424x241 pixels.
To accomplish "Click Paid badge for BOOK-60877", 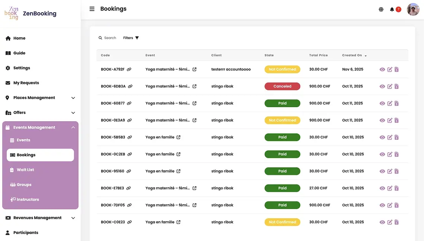I will [x=282, y=103].
